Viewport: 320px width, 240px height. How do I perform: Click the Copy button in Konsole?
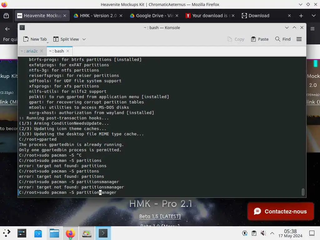click(236, 39)
